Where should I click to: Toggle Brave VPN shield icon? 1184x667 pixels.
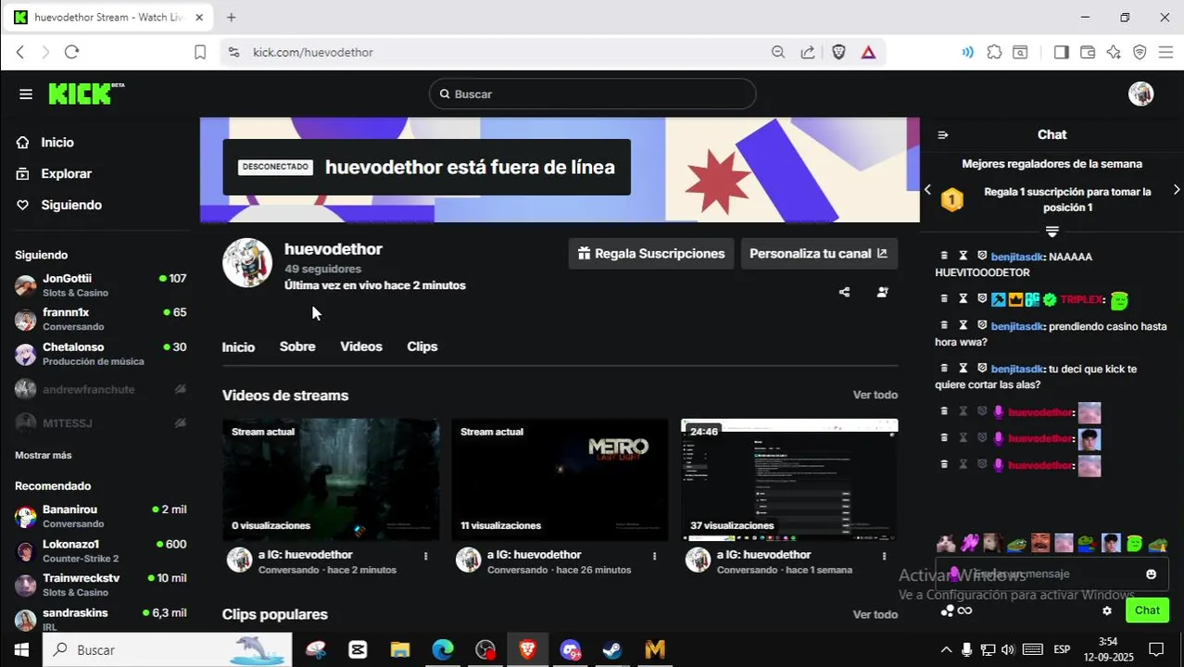tap(1140, 52)
